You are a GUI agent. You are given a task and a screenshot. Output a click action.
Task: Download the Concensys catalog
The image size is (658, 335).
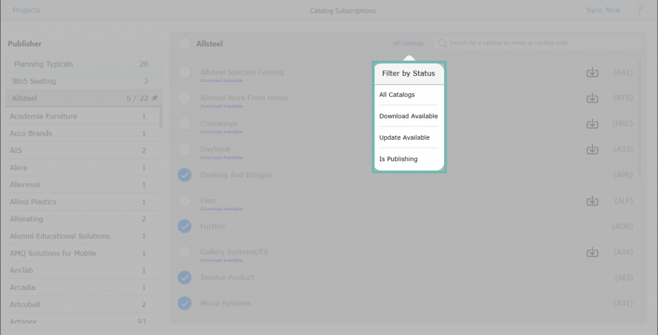coord(592,124)
